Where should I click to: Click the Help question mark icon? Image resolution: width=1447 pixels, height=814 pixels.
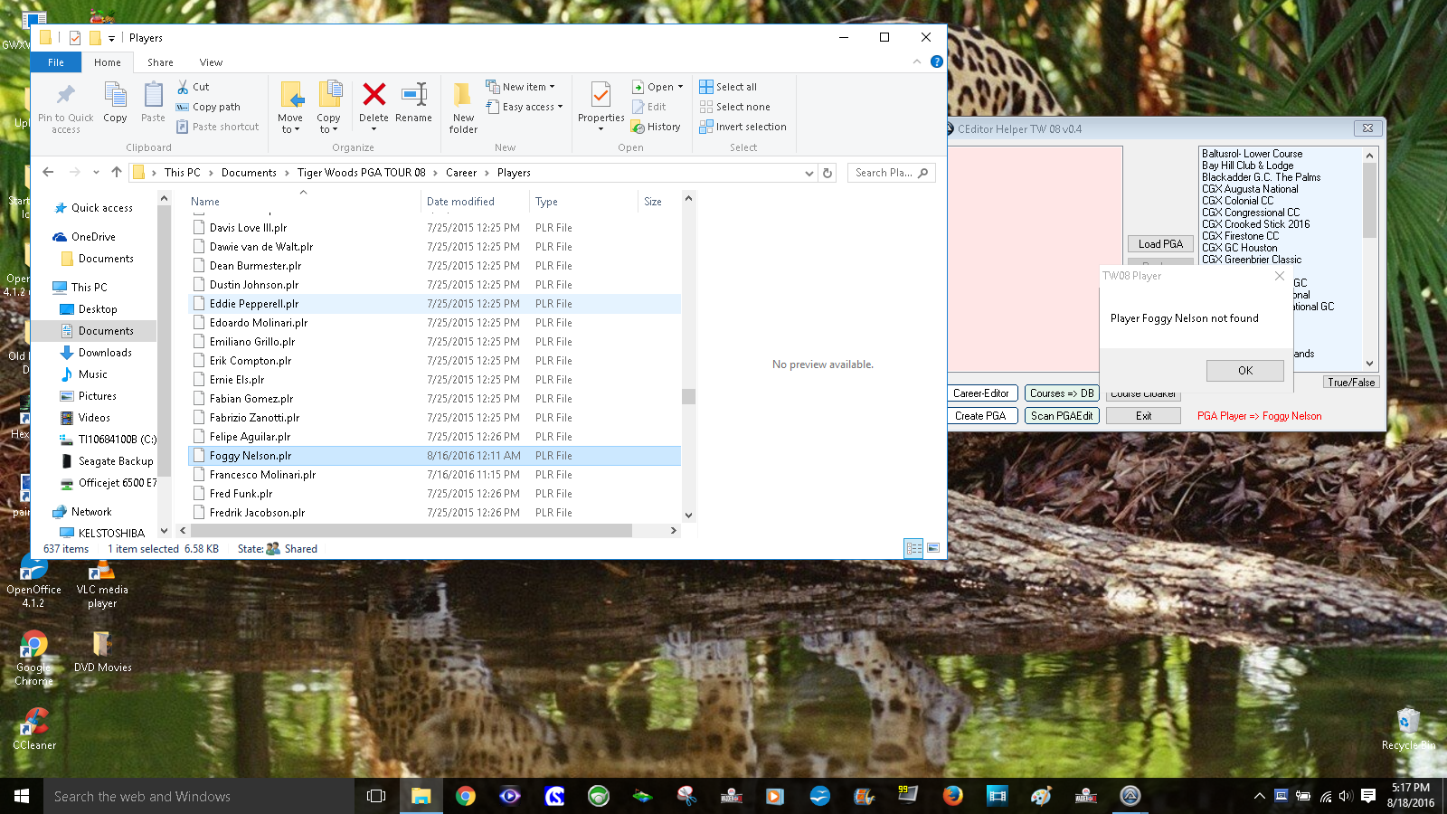pos(937,62)
